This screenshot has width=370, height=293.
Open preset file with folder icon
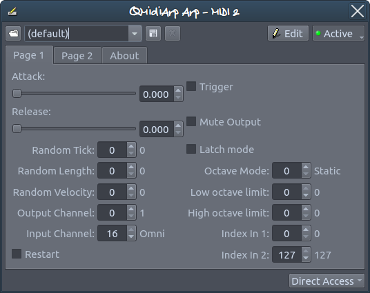pyautogui.click(x=13, y=33)
